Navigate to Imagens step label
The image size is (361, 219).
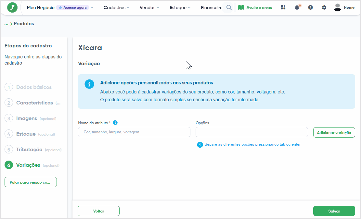coord(26,118)
